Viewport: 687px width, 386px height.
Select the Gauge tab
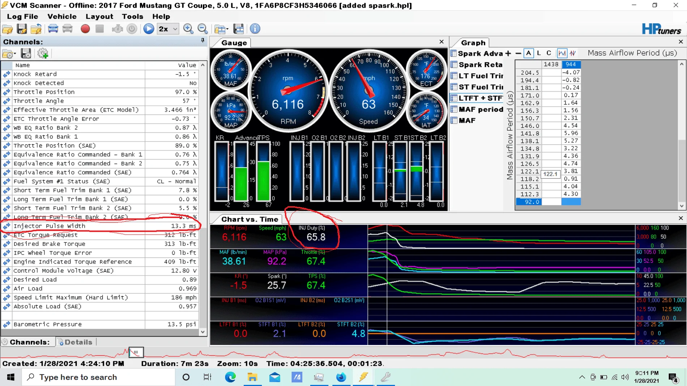234,43
